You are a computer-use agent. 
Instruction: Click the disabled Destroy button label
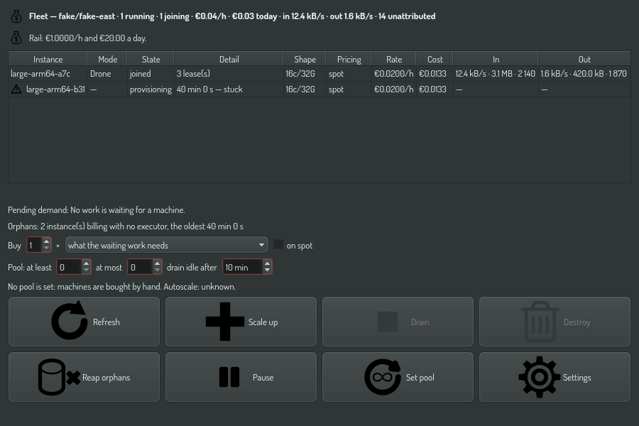(577, 322)
